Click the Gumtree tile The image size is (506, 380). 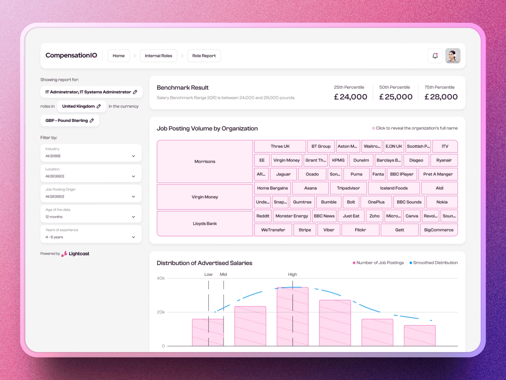(x=302, y=202)
